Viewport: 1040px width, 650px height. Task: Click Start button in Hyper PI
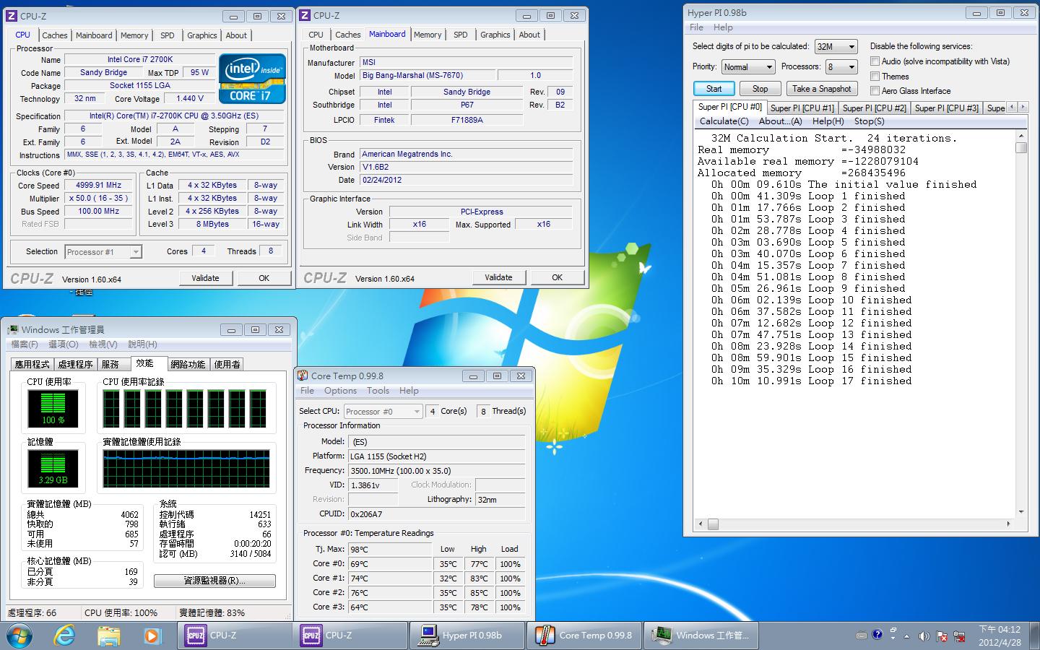click(x=714, y=89)
